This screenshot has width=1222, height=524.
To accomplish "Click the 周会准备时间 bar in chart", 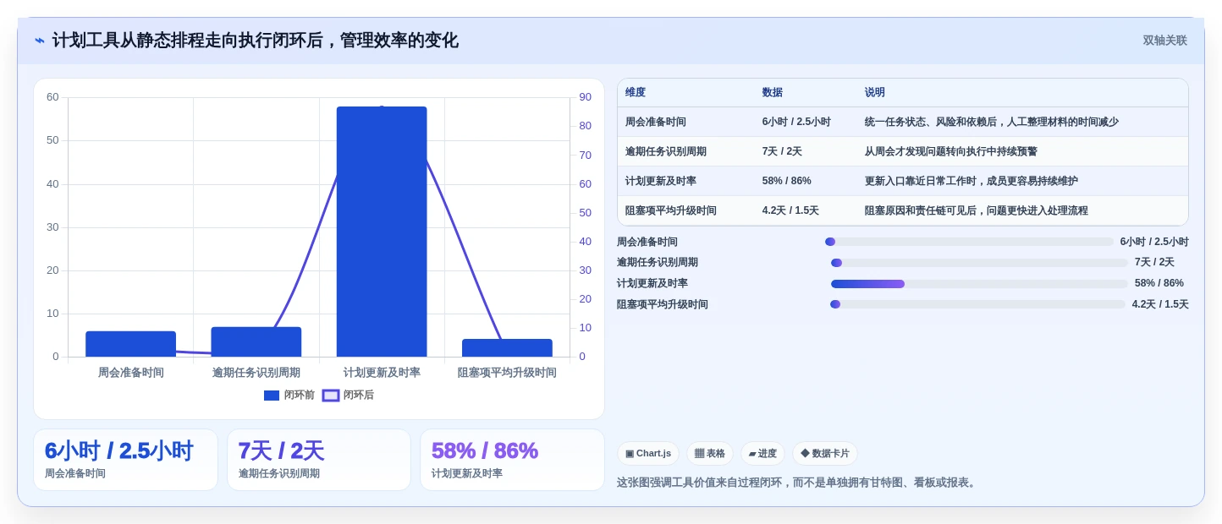I will pos(130,344).
